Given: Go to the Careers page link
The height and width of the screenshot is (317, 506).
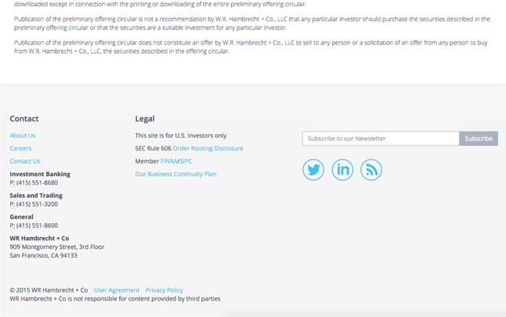Looking at the screenshot, I should point(20,148).
